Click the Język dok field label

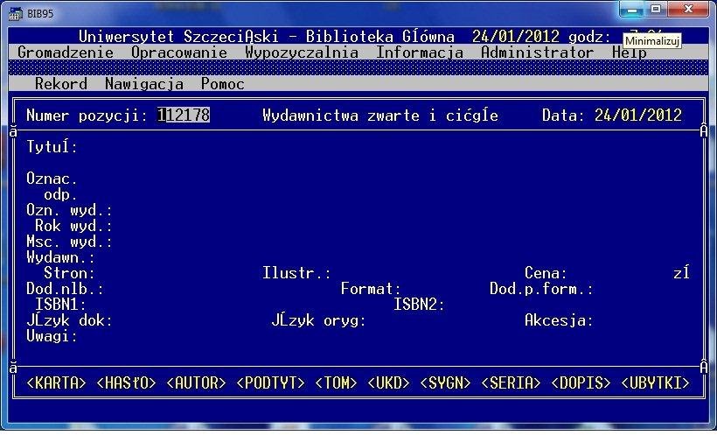click(69, 320)
